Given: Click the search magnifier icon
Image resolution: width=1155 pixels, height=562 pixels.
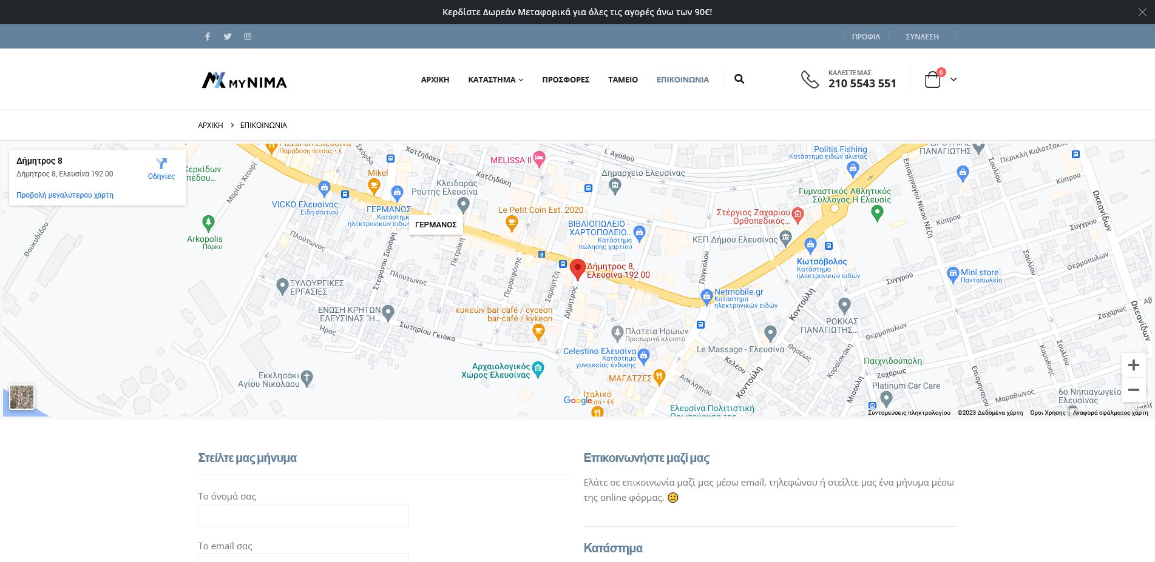Looking at the screenshot, I should 739,79.
